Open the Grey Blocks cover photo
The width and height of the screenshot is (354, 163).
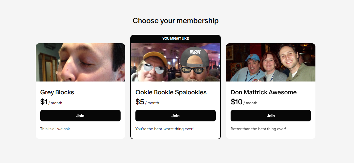pos(80,62)
